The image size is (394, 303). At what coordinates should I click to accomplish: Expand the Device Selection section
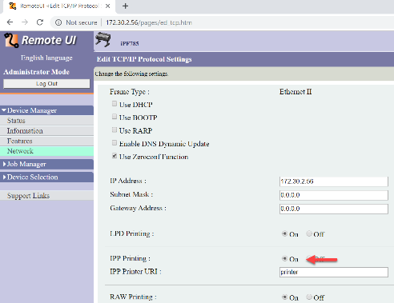point(46,177)
